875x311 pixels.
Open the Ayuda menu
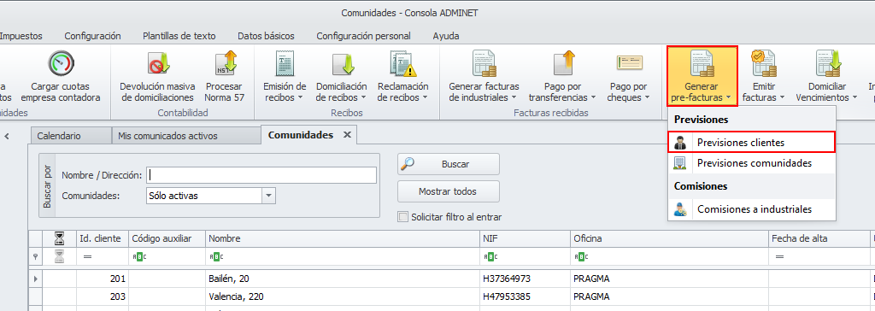pyautogui.click(x=446, y=36)
